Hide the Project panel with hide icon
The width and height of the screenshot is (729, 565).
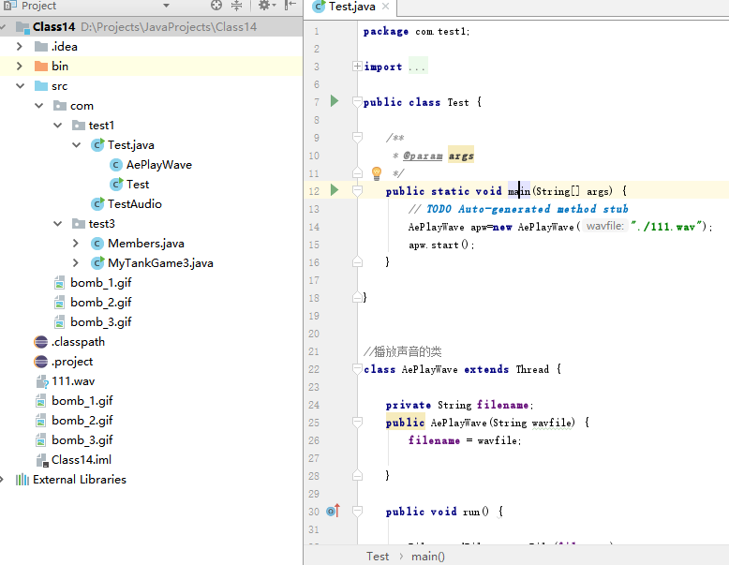[290, 5]
